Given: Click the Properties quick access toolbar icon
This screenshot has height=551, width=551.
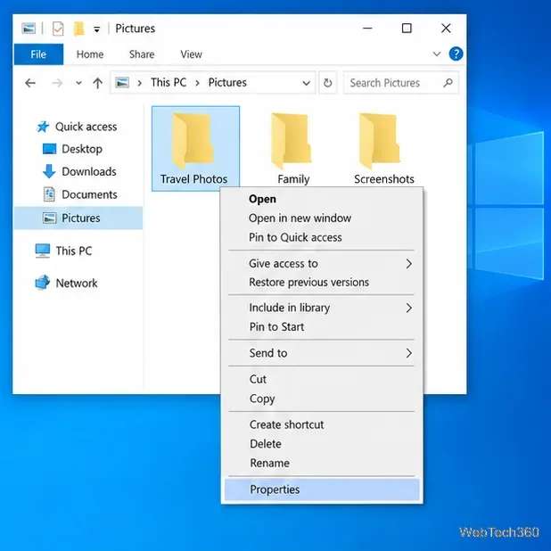Looking at the screenshot, I should pyautogui.click(x=58, y=29).
